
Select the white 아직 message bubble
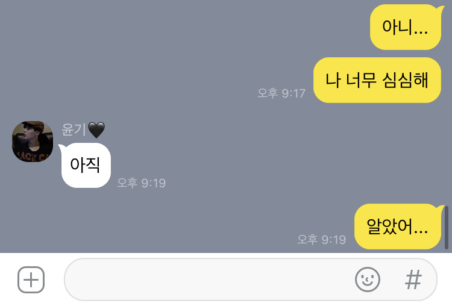point(86,166)
